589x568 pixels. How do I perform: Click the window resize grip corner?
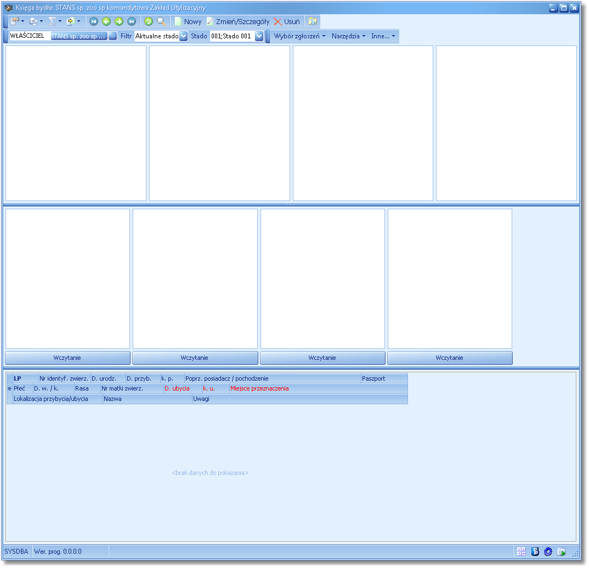[575, 553]
